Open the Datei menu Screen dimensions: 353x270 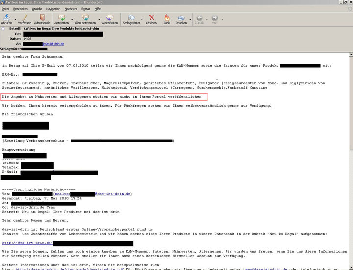click(x=5, y=9)
